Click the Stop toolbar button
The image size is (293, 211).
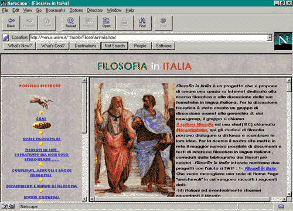(x=163, y=23)
